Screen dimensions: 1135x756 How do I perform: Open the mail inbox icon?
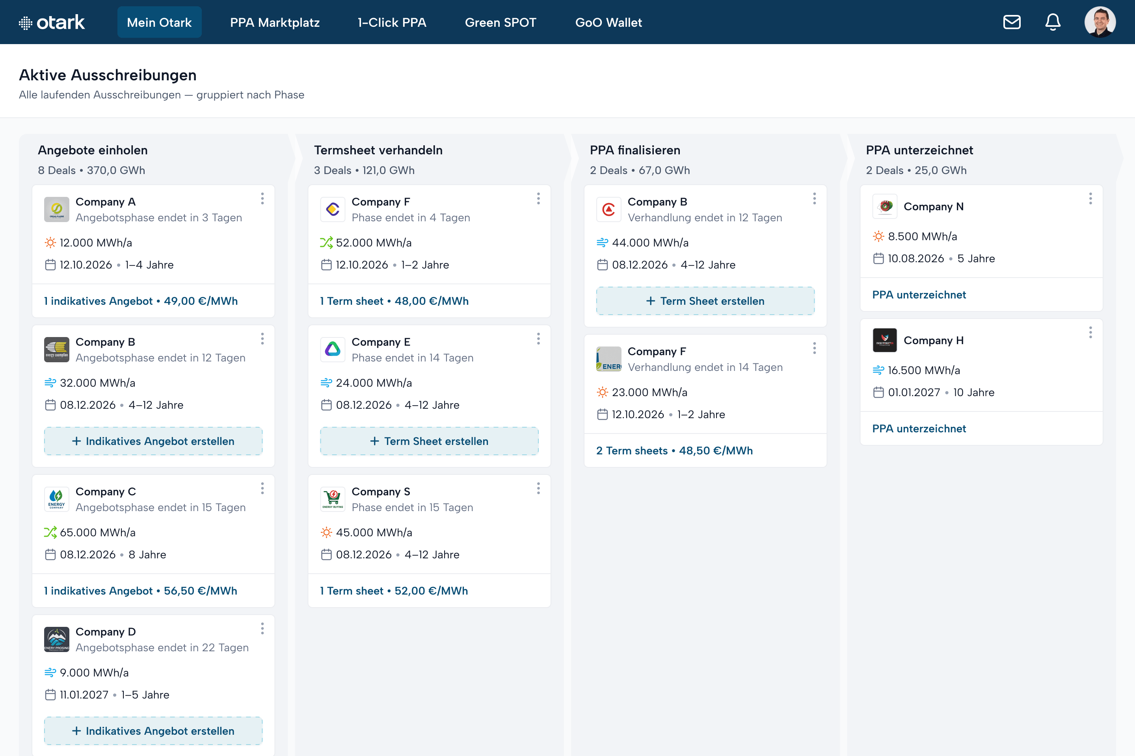tap(1012, 22)
